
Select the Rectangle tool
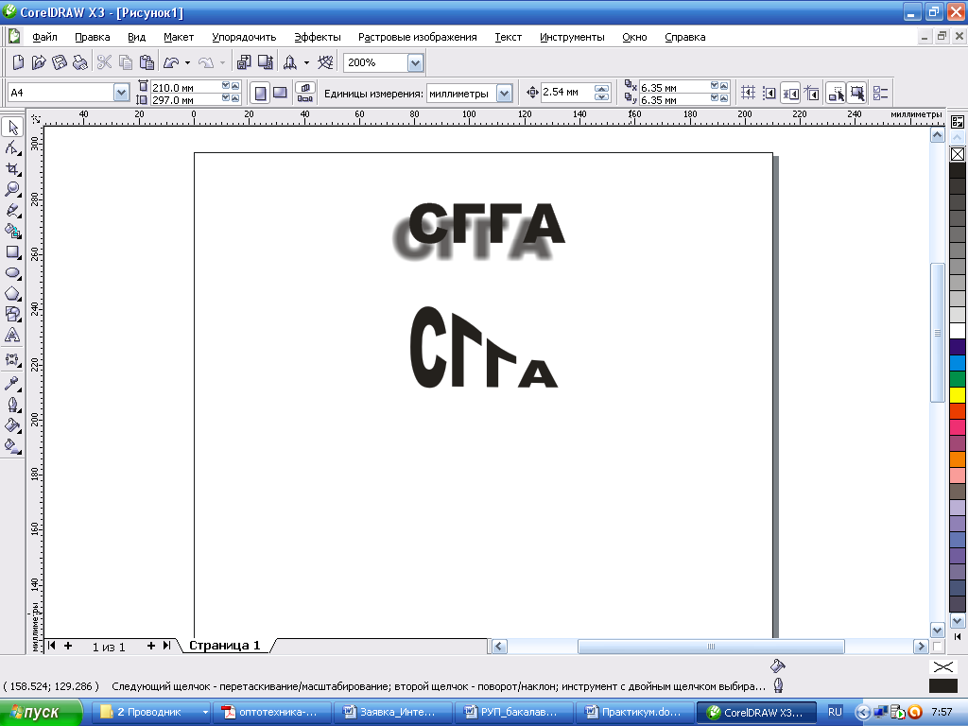pos(12,252)
